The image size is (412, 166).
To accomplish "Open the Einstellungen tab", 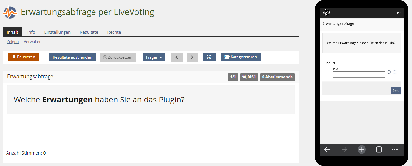I will point(57,32).
